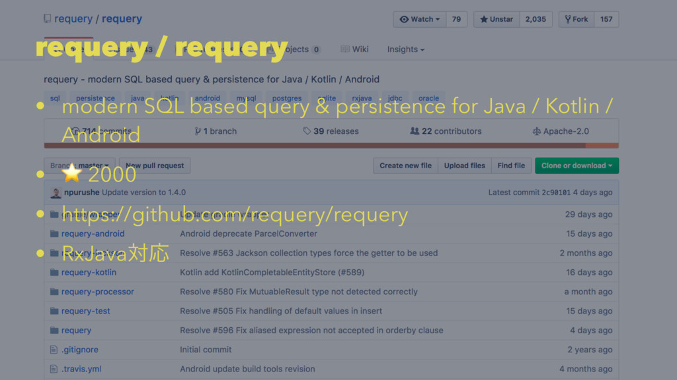Open the requery-processor folder
This screenshot has height=380, width=677.
point(98,292)
